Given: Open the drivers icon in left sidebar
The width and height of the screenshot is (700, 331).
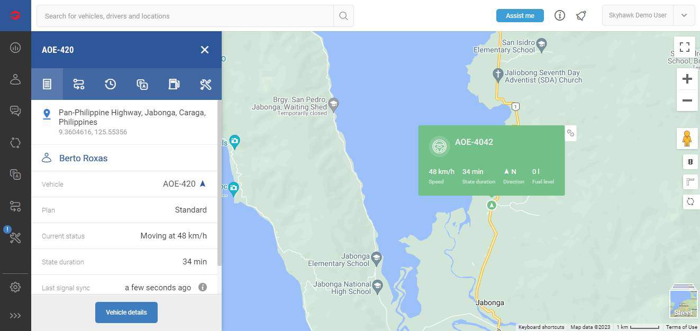Looking at the screenshot, I should 15,79.
